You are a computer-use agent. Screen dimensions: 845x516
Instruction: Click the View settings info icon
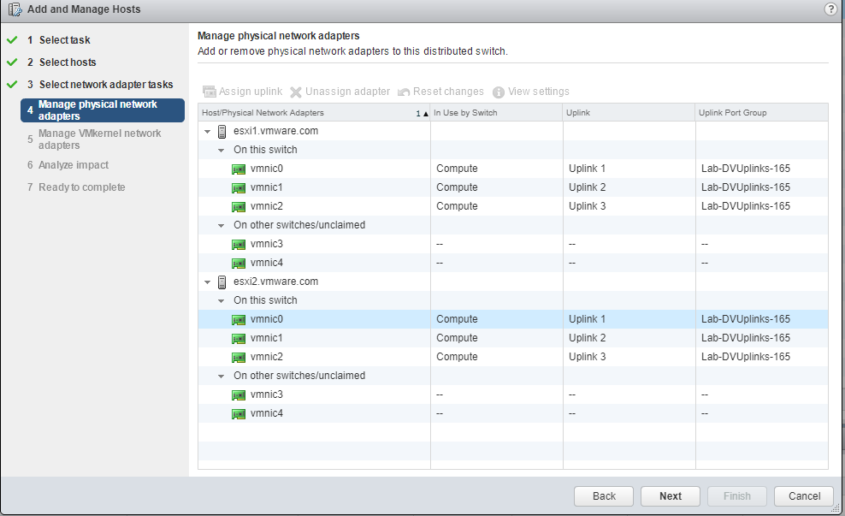(x=498, y=92)
